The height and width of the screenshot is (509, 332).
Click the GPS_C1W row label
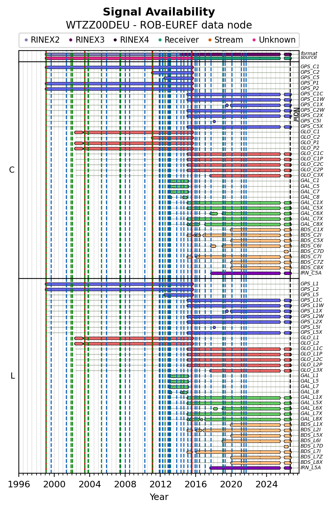pyautogui.click(x=312, y=99)
